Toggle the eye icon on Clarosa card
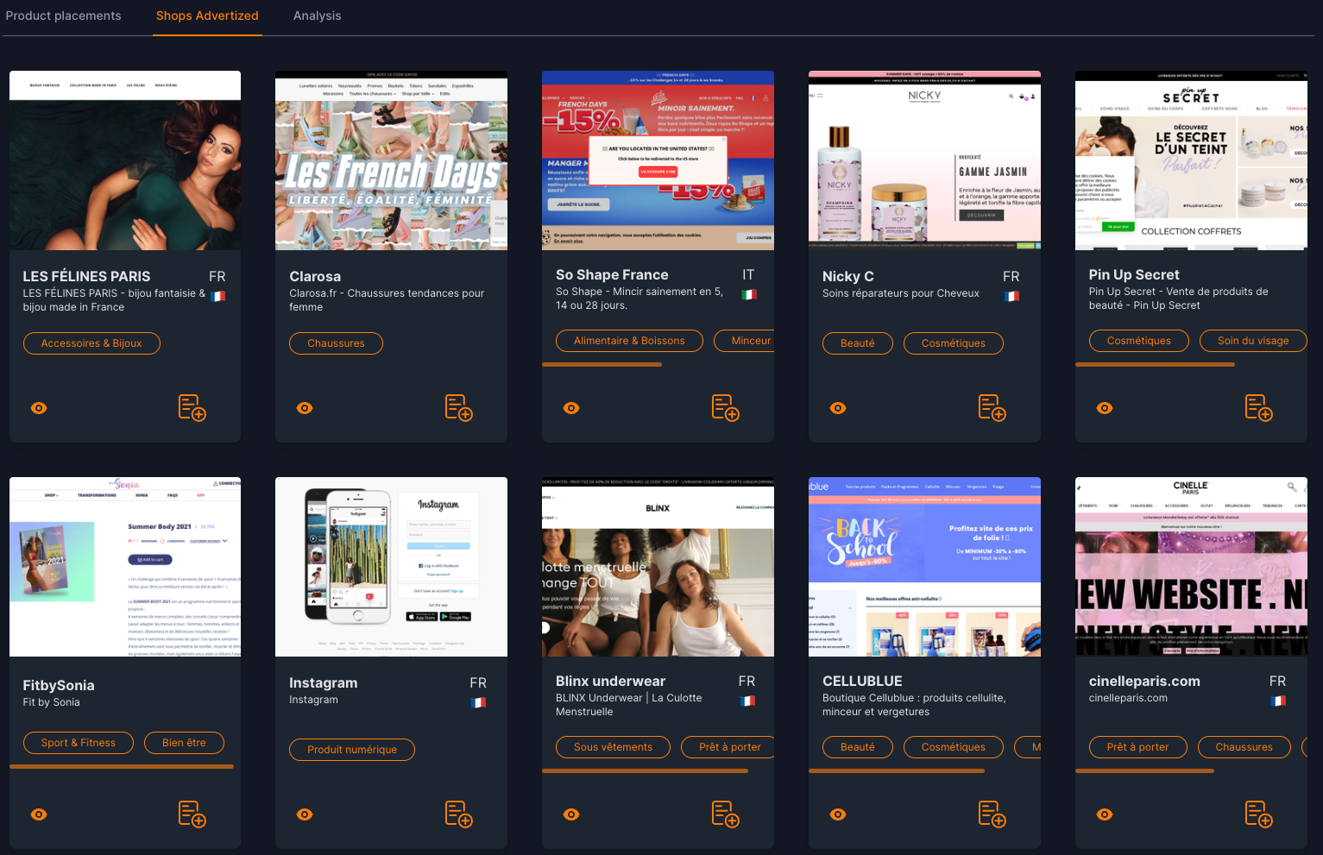 [x=305, y=408]
